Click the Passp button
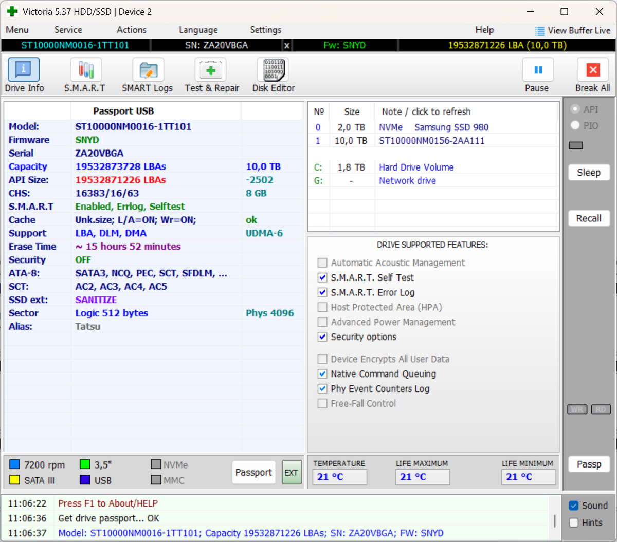Viewport: 617px width, 542px height. (x=589, y=464)
